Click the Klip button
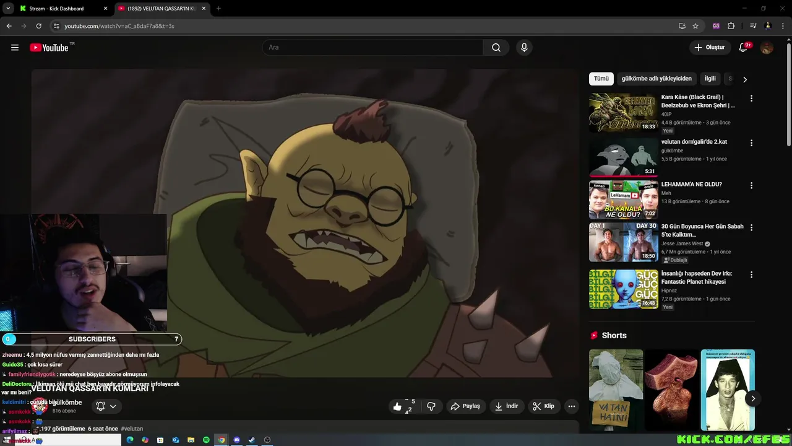Image resolution: width=792 pixels, height=446 pixels. pyautogui.click(x=543, y=406)
